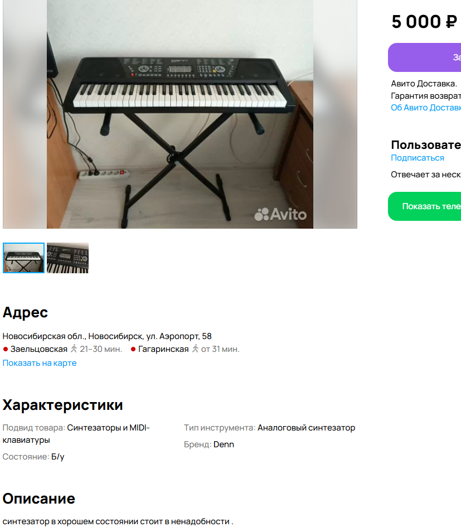461x527 pixels.
Task: Open the main synthesizer photo
Action: point(179,114)
